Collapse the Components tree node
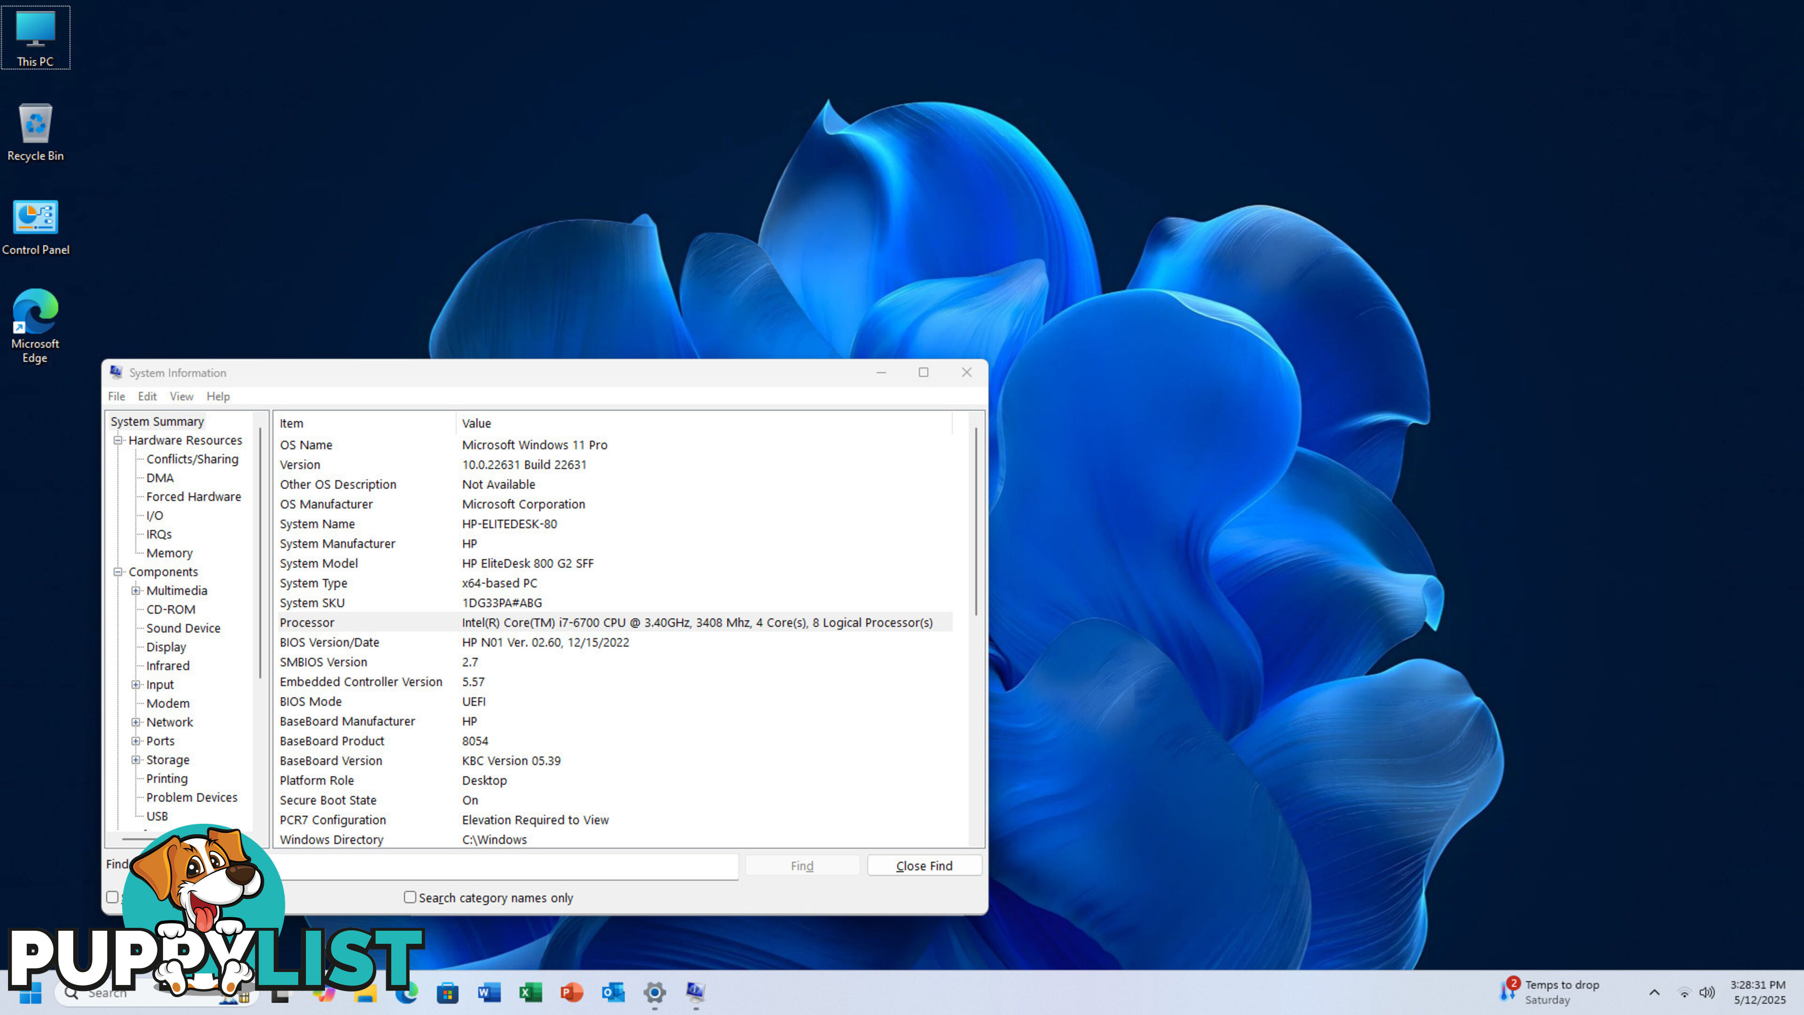The height and width of the screenshot is (1015, 1804). 118,572
